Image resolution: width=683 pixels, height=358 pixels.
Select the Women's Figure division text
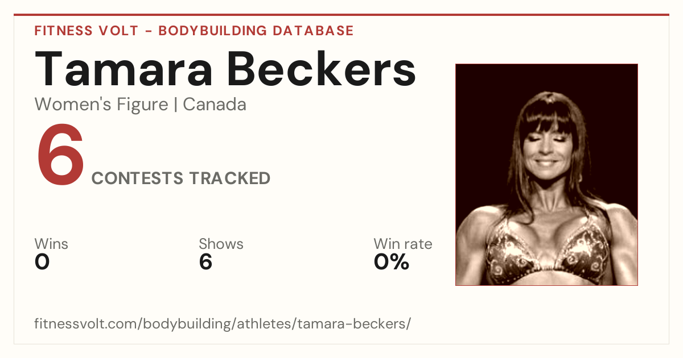click(101, 105)
